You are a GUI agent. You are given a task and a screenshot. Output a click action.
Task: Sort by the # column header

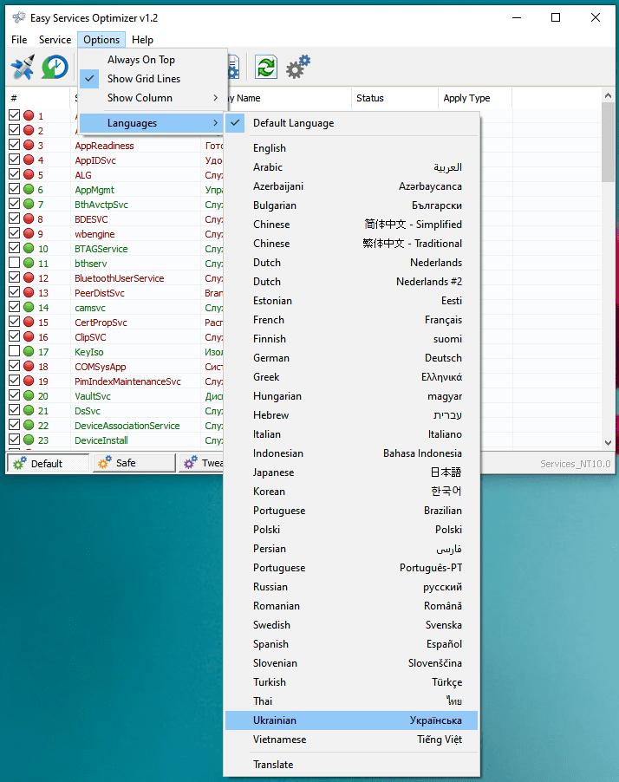(x=38, y=98)
